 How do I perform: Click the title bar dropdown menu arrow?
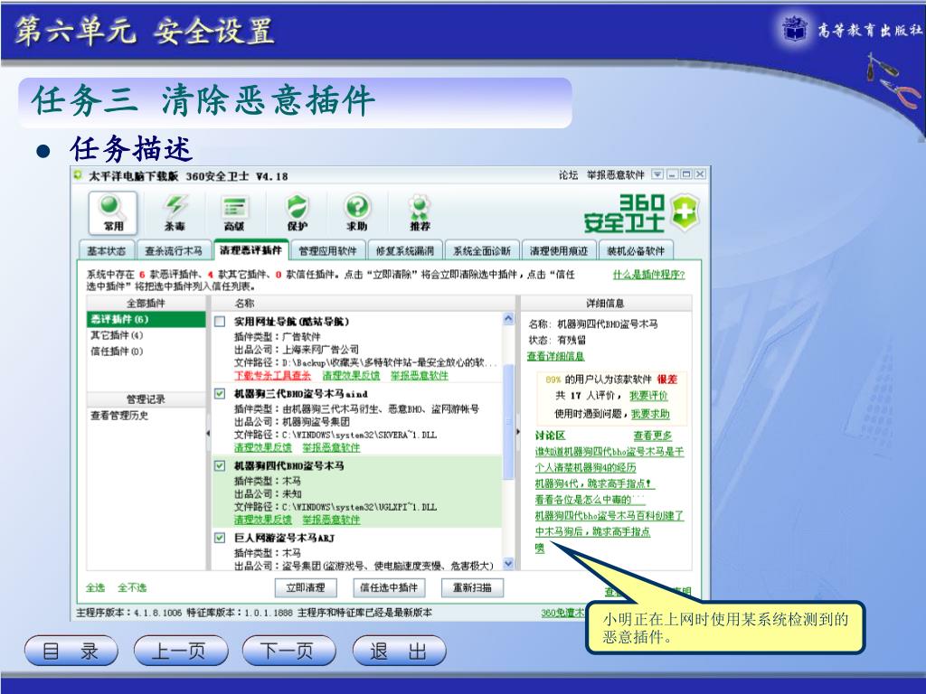(x=657, y=174)
